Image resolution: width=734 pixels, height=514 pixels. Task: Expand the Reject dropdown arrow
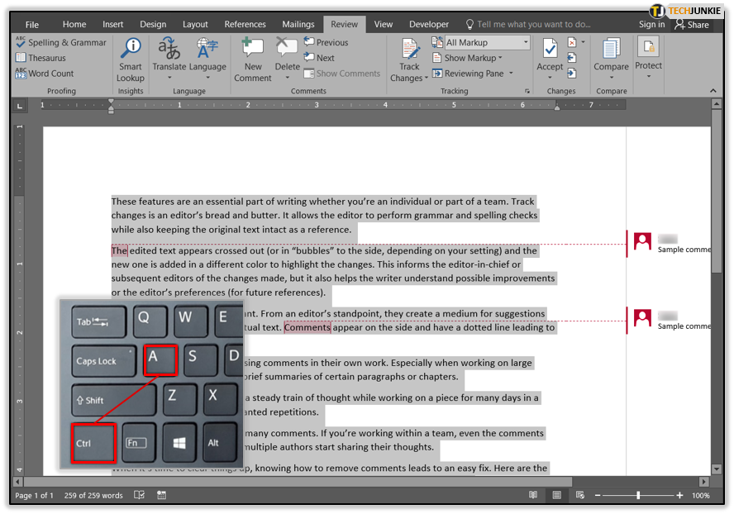tap(584, 42)
